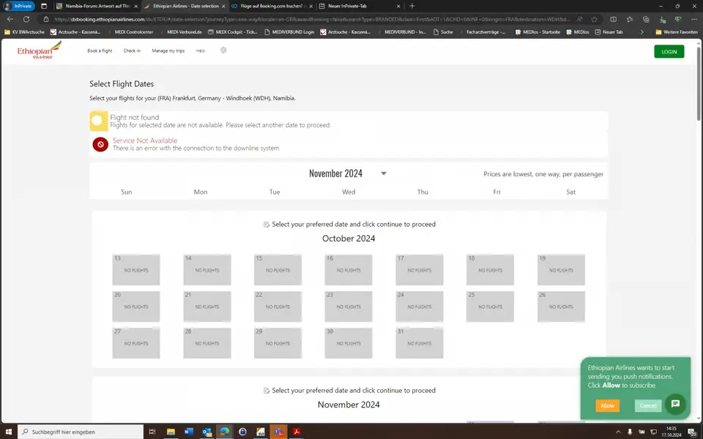Viewport: 703px width, 439px height.
Task: Click Windows search box Suchbegriff hier eingeben
Action: pyautogui.click(x=81, y=432)
